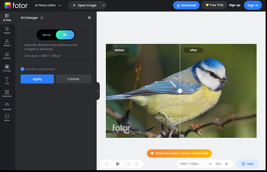Open the Elements panel

point(7,93)
